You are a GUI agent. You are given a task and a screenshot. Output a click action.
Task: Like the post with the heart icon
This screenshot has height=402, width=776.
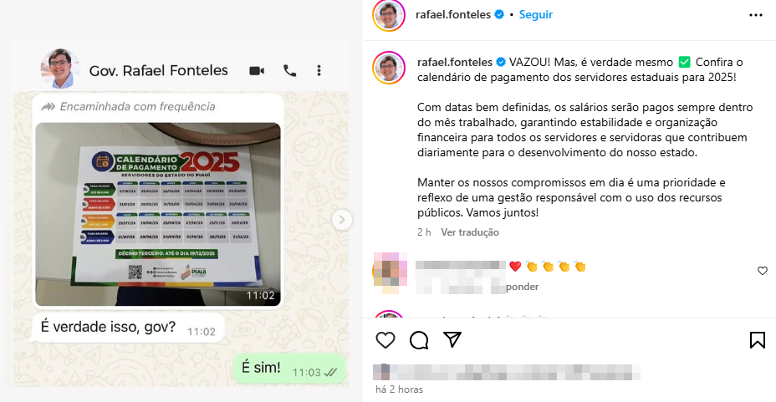click(385, 340)
